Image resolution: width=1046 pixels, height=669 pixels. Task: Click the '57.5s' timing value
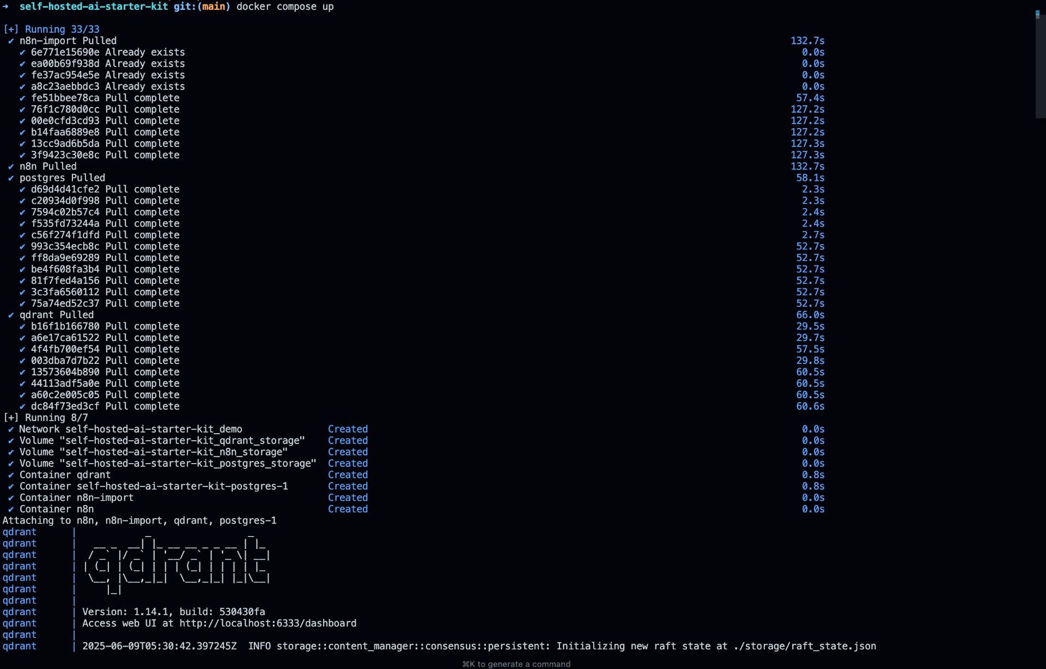click(810, 350)
